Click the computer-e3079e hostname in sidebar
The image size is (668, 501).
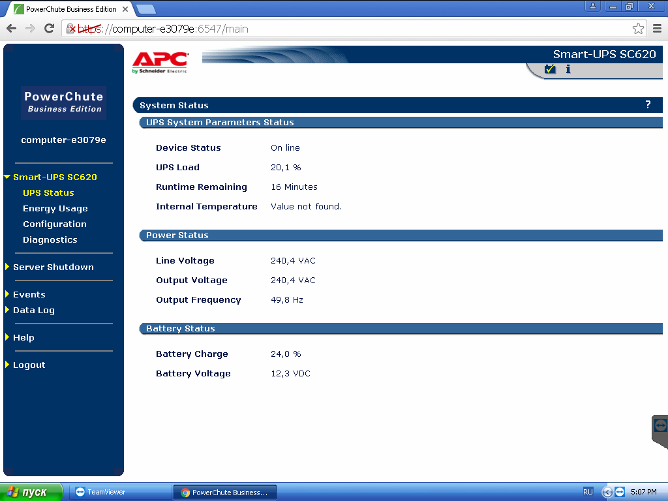click(x=63, y=140)
